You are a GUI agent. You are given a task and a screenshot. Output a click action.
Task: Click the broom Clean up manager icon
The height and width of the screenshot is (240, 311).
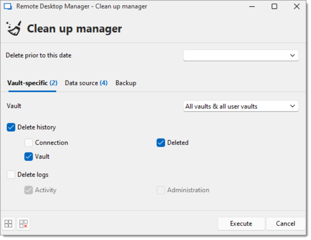[14, 29]
